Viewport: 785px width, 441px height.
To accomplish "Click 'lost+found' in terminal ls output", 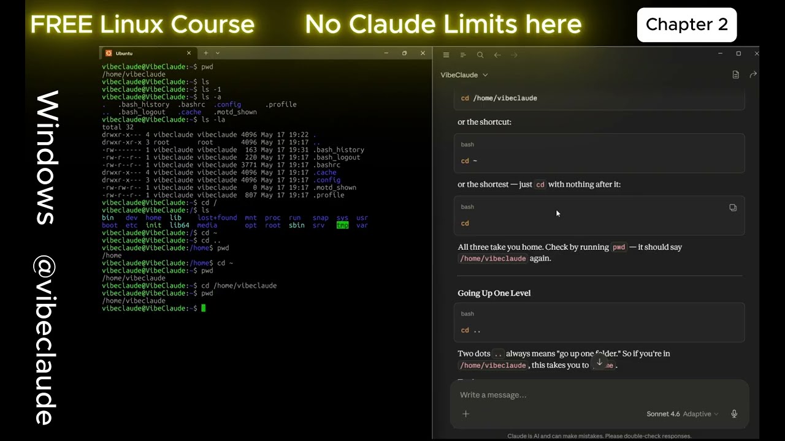I will tap(217, 218).
